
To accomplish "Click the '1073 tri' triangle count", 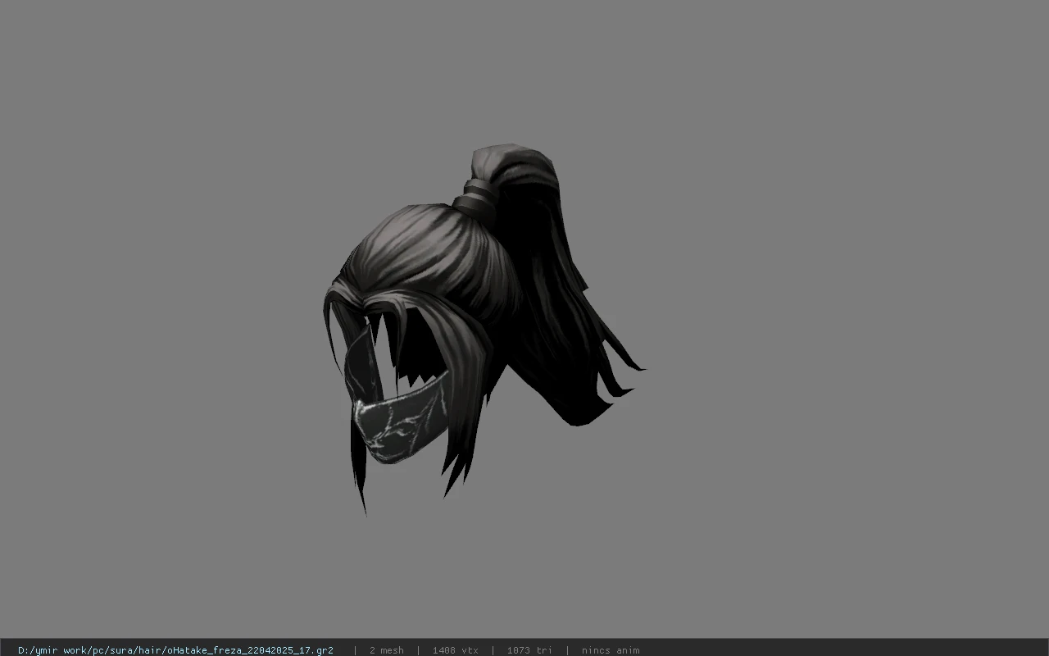I will [x=529, y=650].
